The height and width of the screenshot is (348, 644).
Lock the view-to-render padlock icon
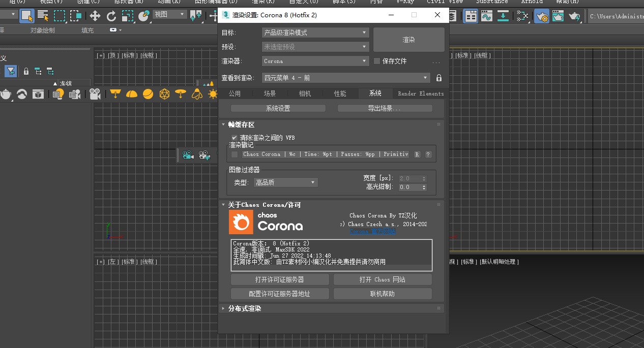(x=439, y=78)
